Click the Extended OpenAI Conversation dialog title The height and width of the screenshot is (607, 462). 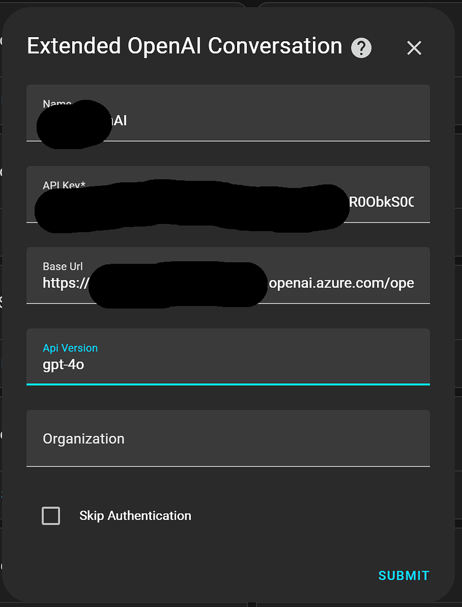184,46
